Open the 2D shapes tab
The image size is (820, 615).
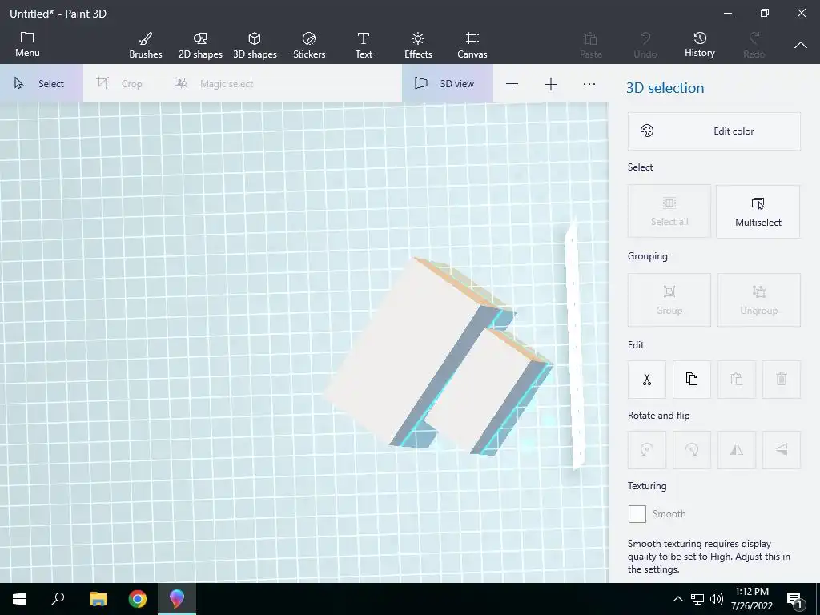click(x=200, y=45)
